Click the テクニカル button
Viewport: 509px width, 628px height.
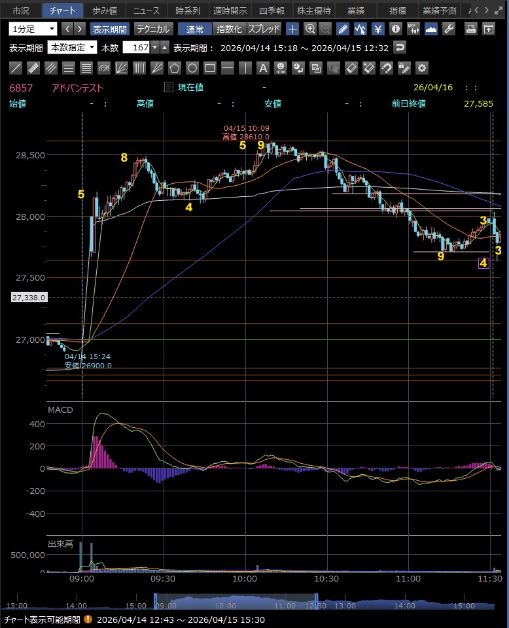[153, 29]
